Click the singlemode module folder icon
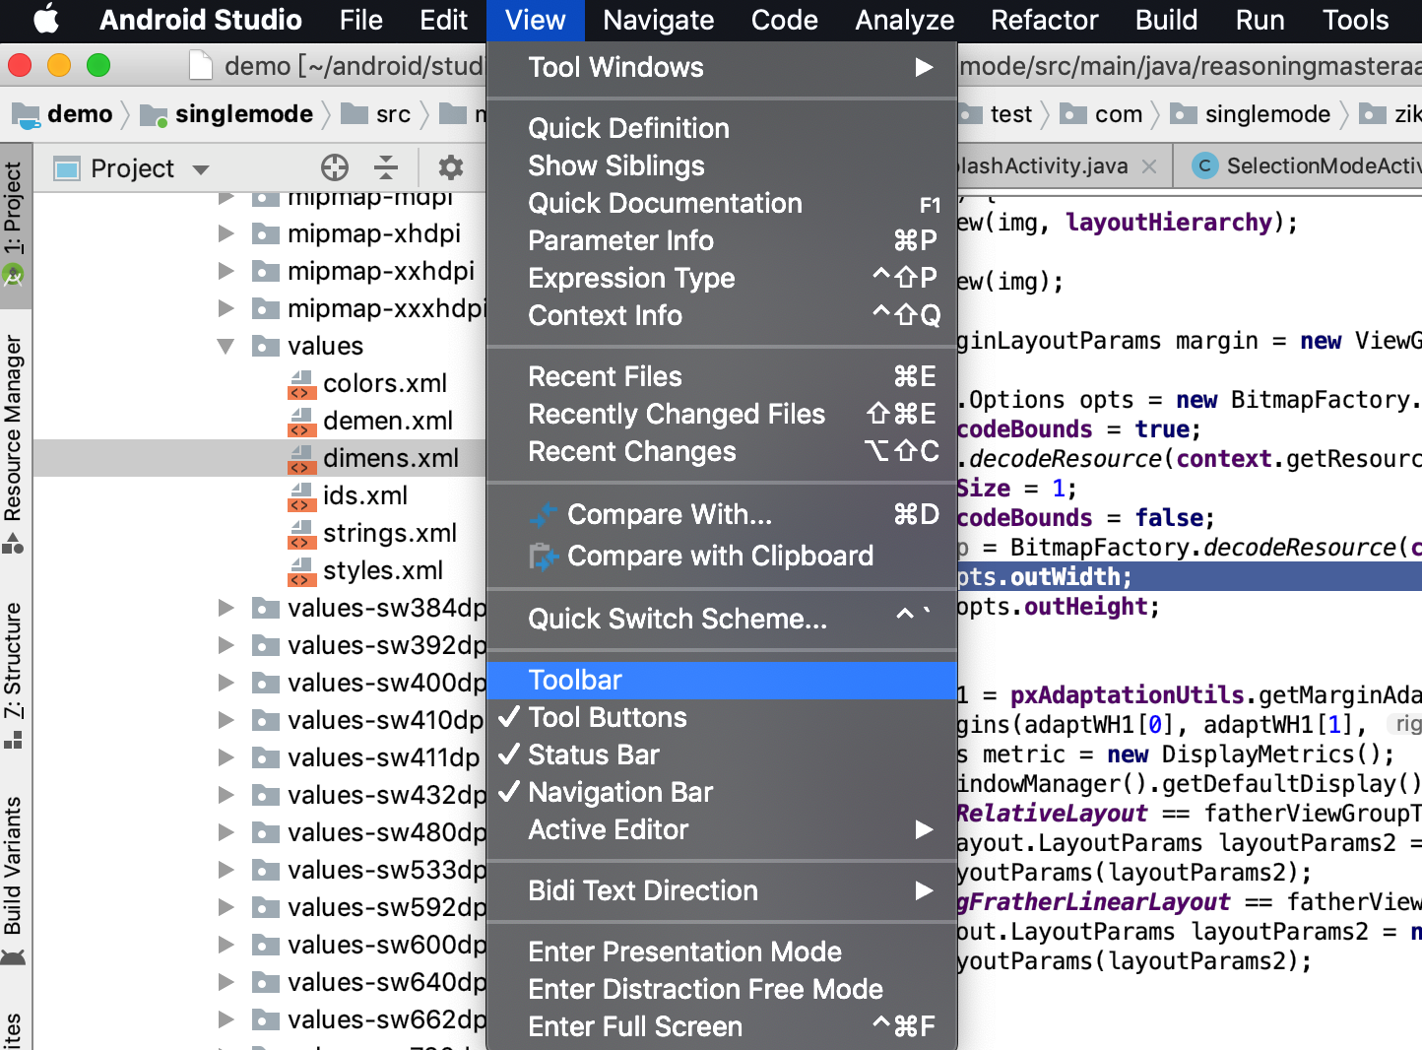The height and width of the screenshot is (1050, 1422). coord(154,115)
